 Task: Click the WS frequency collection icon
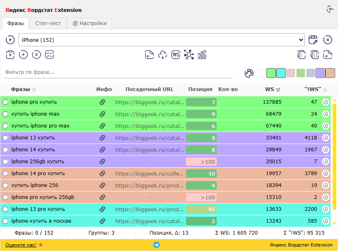176,55
